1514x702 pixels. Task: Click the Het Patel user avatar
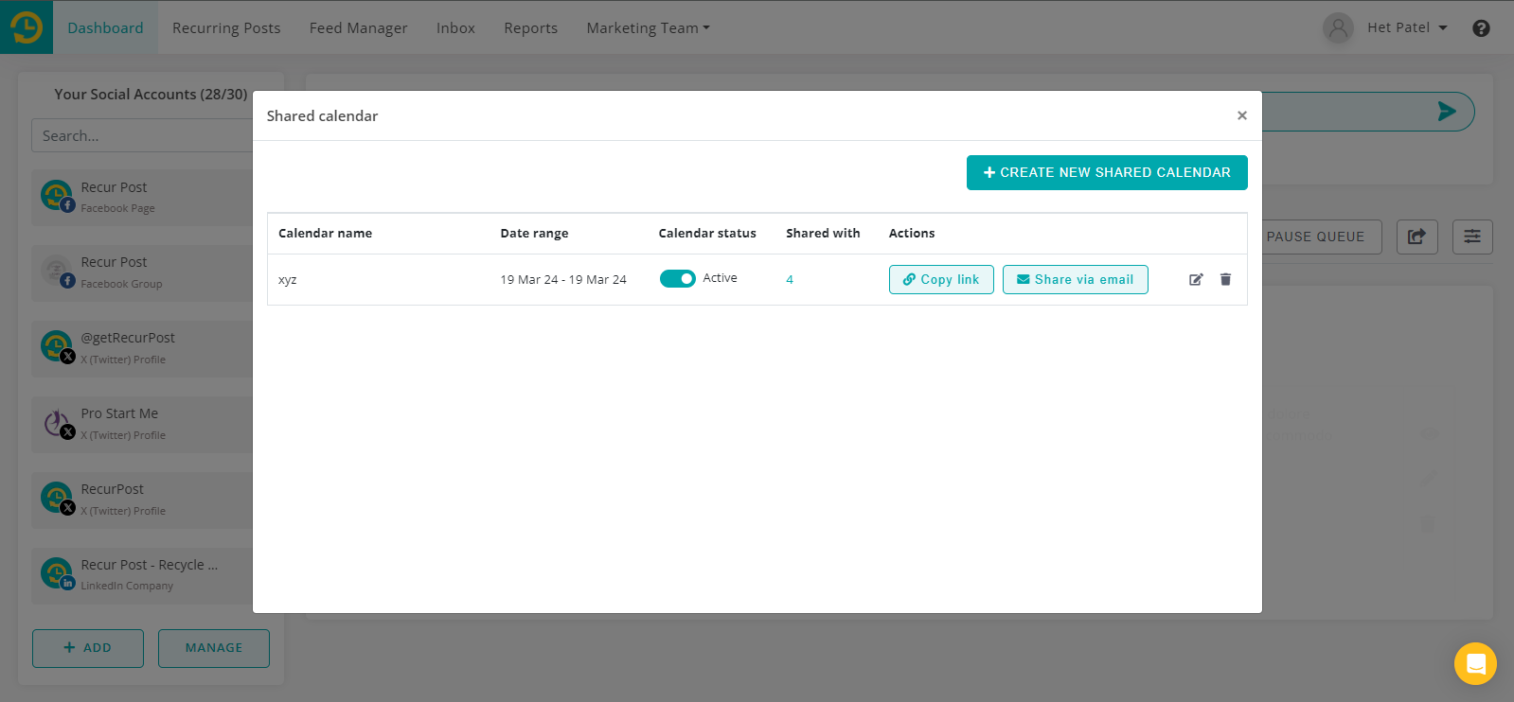coord(1338,28)
